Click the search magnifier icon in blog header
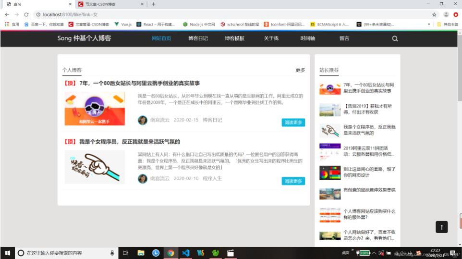 395,38
